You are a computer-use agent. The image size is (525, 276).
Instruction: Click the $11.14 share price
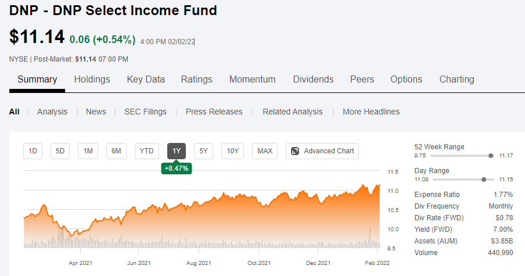pyautogui.click(x=37, y=37)
